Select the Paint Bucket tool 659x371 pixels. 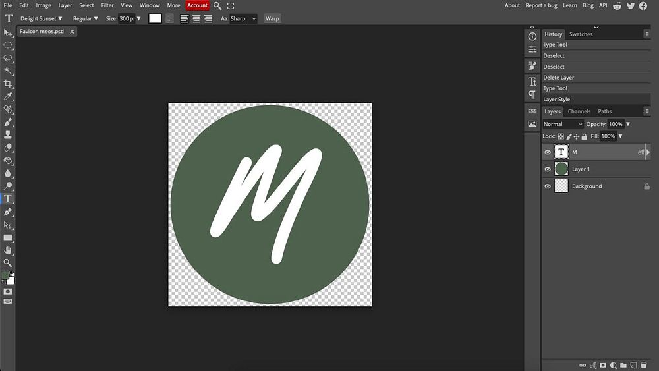pyautogui.click(x=7, y=161)
